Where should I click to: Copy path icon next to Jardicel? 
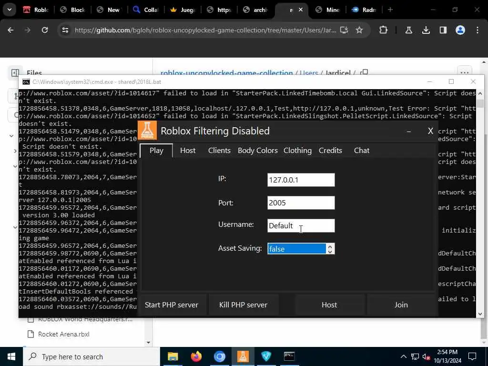[x=364, y=72]
